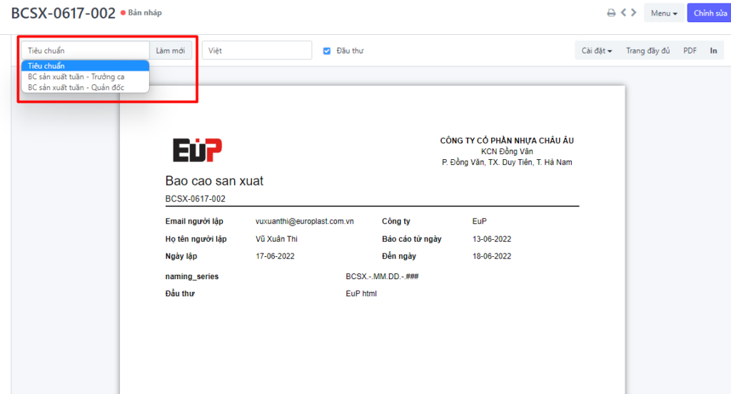
Task: Toggle the Đầu thư checkbox
Action: tap(327, 51)
